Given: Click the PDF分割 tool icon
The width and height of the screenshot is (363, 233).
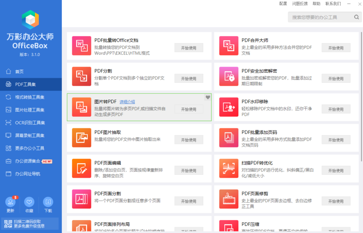Looking at the screenshot, I should click(x=81, y=76).
